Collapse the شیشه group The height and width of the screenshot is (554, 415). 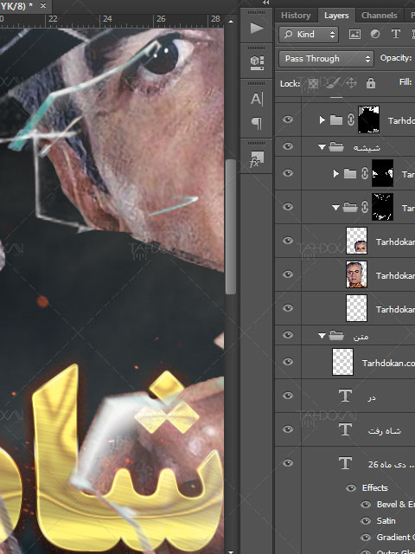pyautogui.click(x=322, y=147)
